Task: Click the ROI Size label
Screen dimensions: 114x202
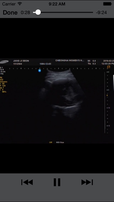Action: pyautogui.click(x=60, y=142)
